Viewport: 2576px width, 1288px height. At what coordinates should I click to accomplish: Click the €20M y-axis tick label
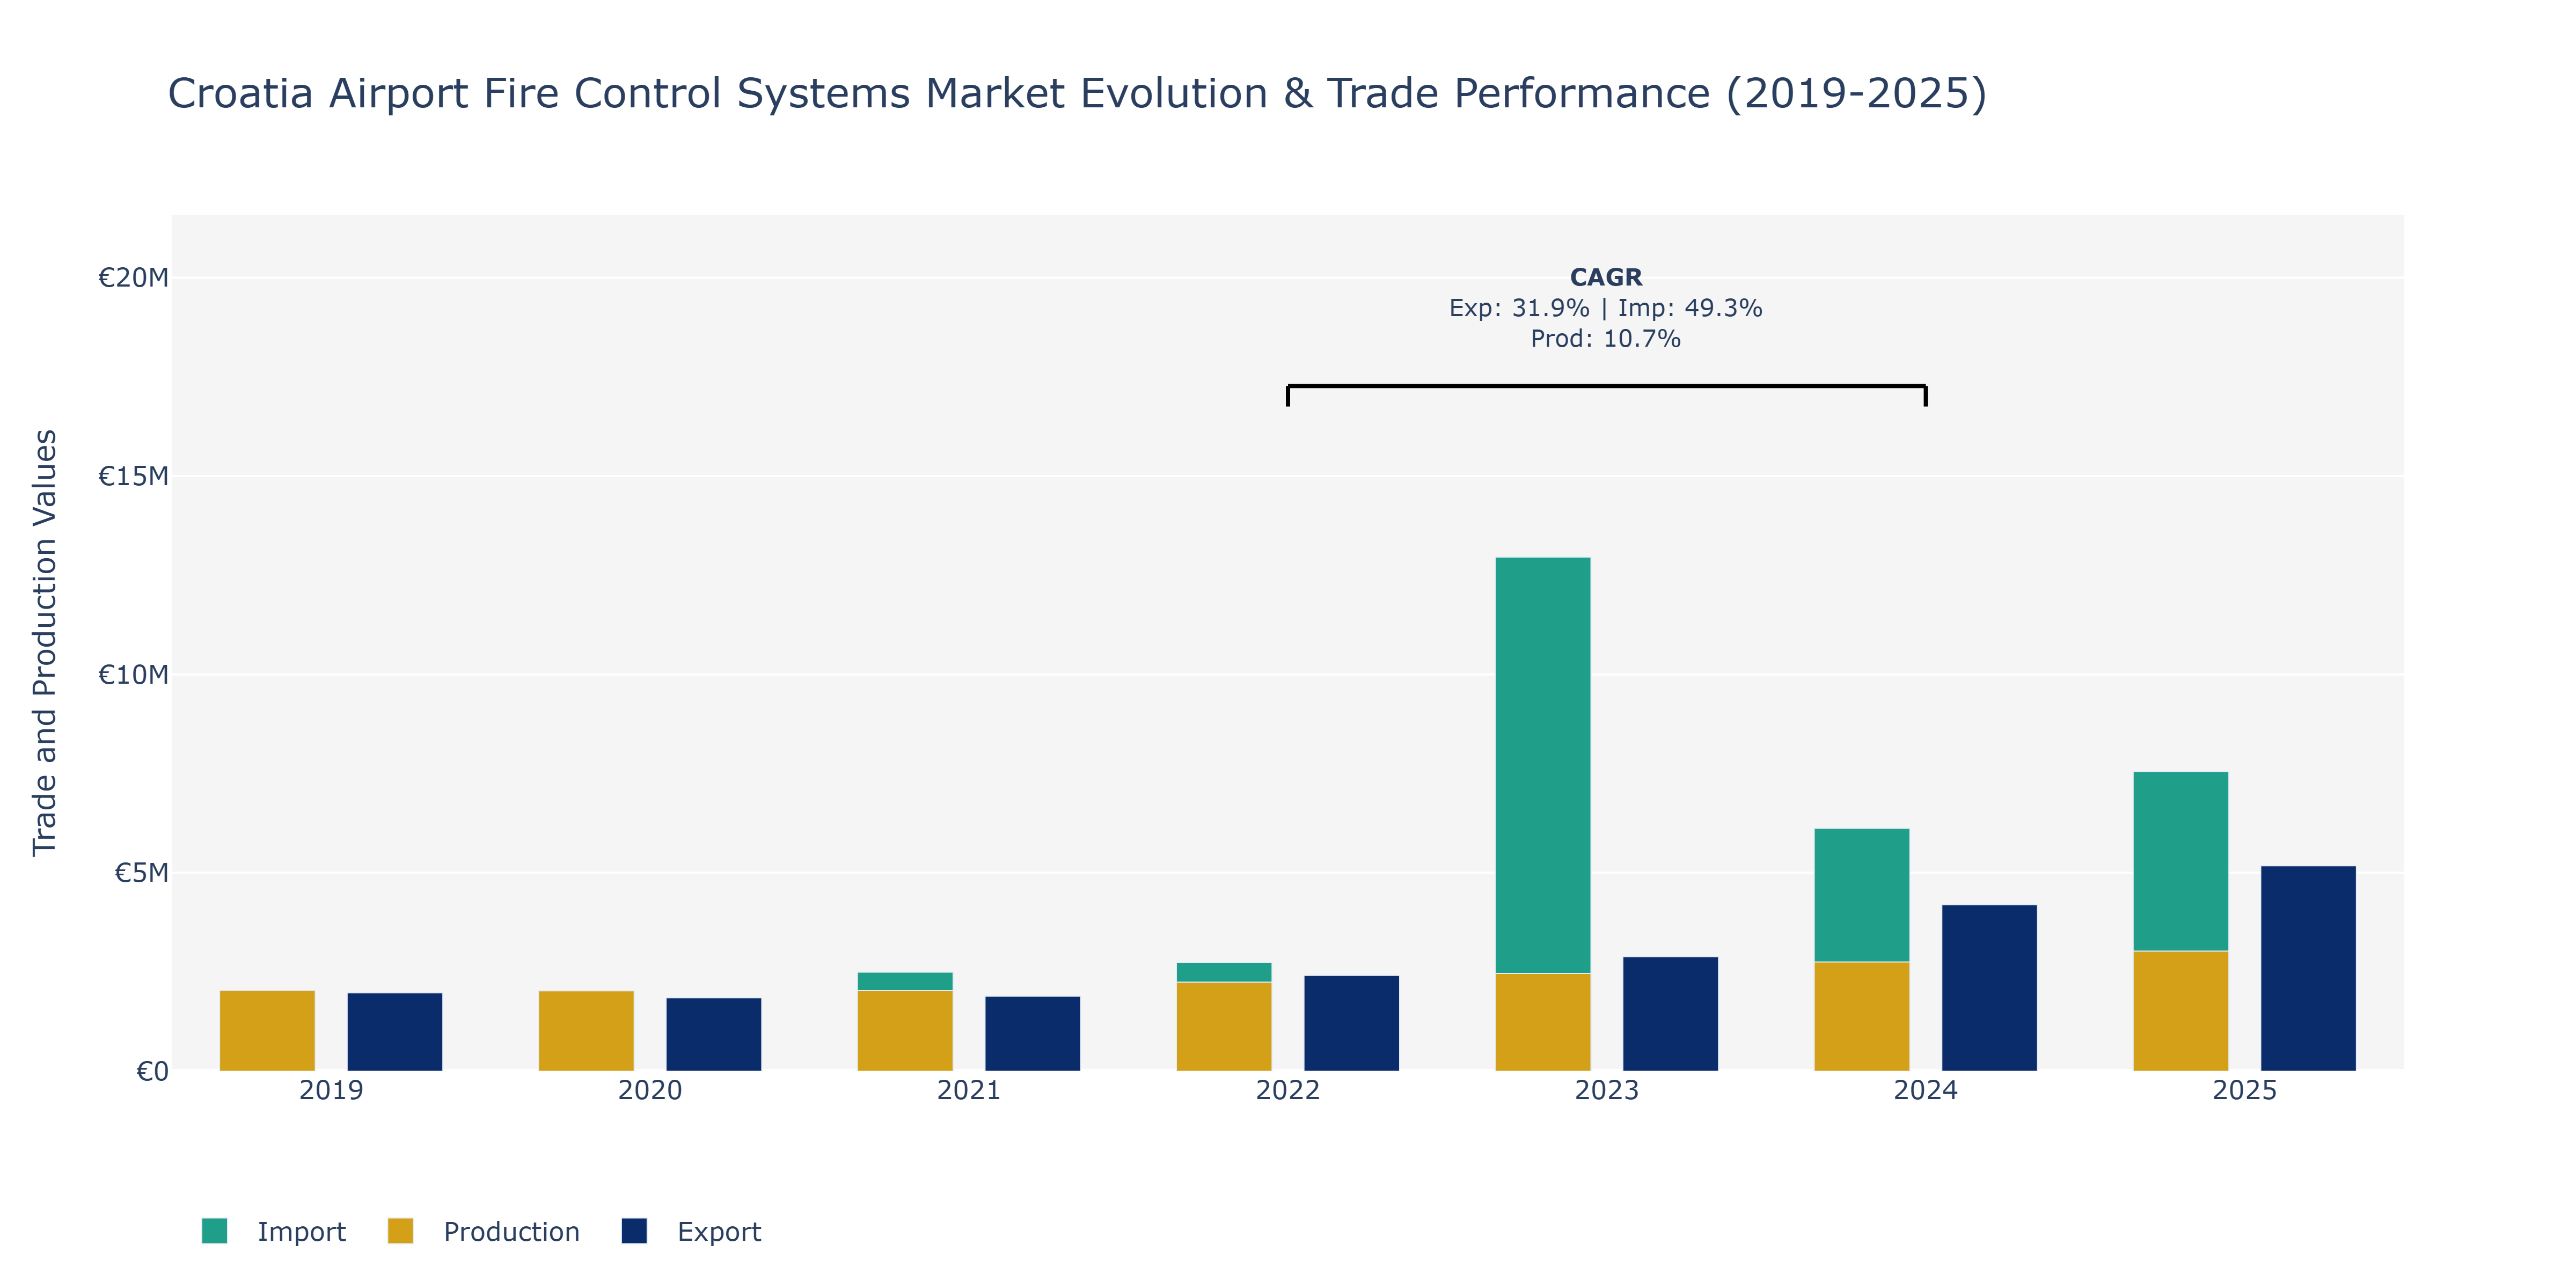133,278
